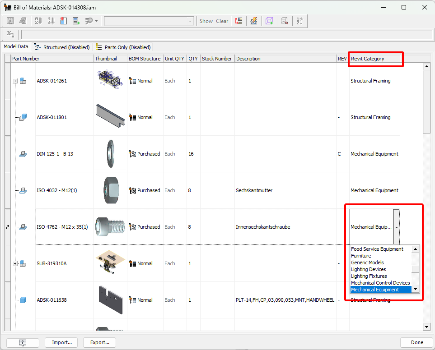
Task: Click the red BOM structure tree icon
Action: (x=239, y=21)
